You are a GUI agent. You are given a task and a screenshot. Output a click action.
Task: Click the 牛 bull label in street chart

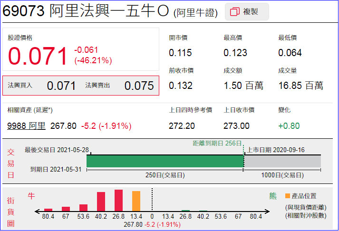31,196
